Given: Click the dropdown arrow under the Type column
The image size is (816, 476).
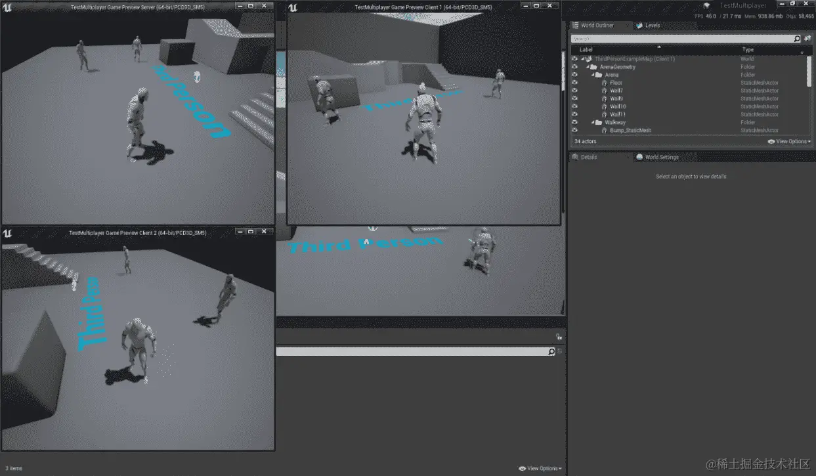Looking at the screenshot, I should tap(802, 53).
